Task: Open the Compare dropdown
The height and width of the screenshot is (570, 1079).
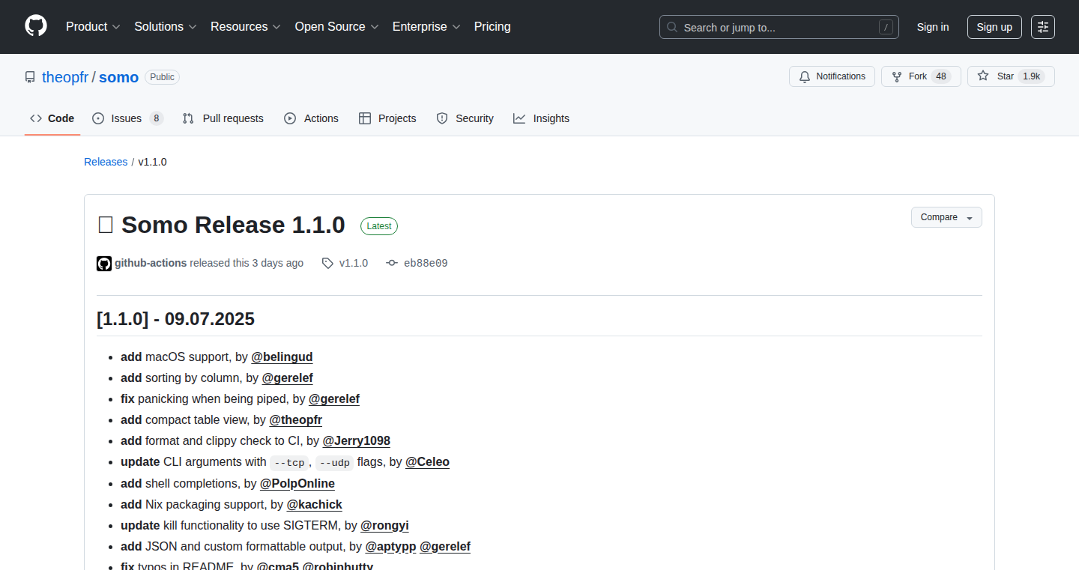Action: (x=946, y=217)
